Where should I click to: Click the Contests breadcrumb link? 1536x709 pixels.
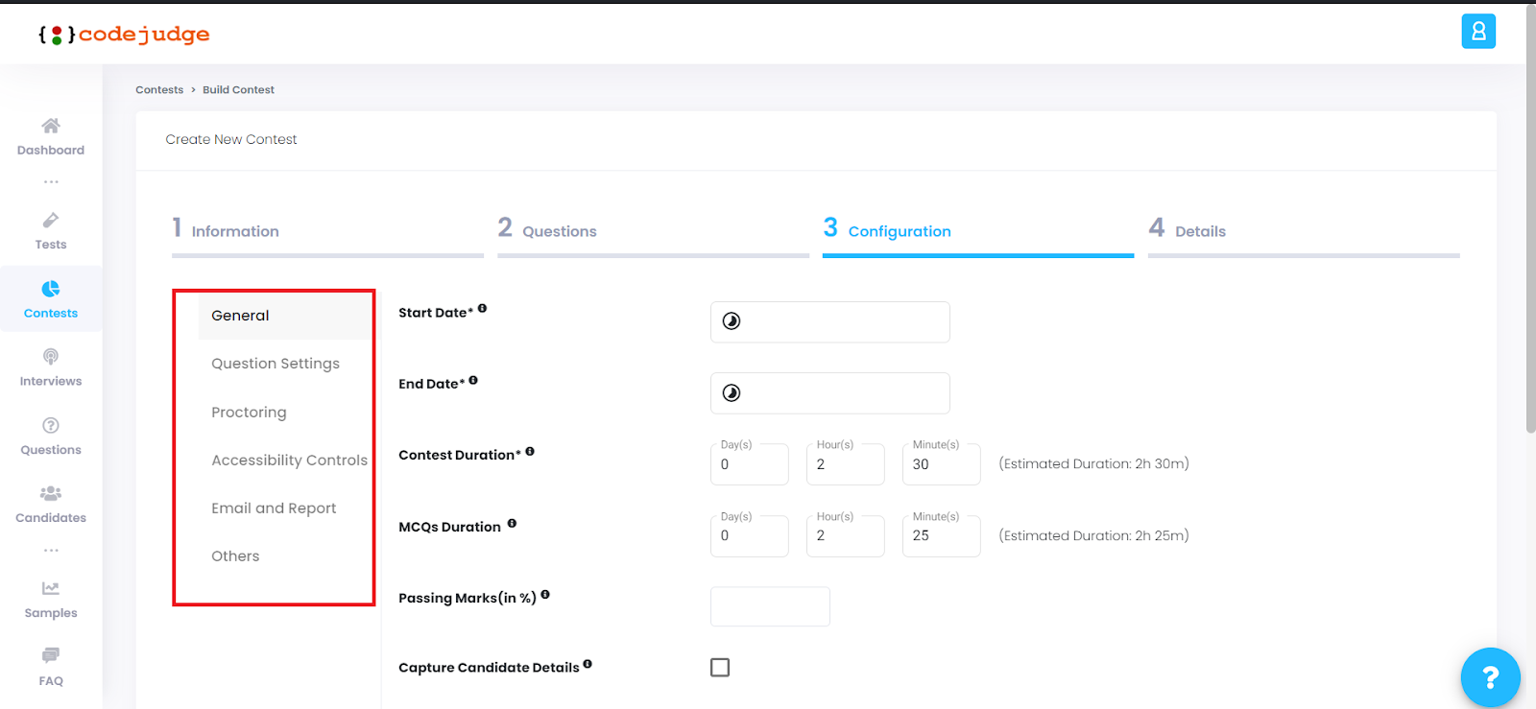pos(159,90)
